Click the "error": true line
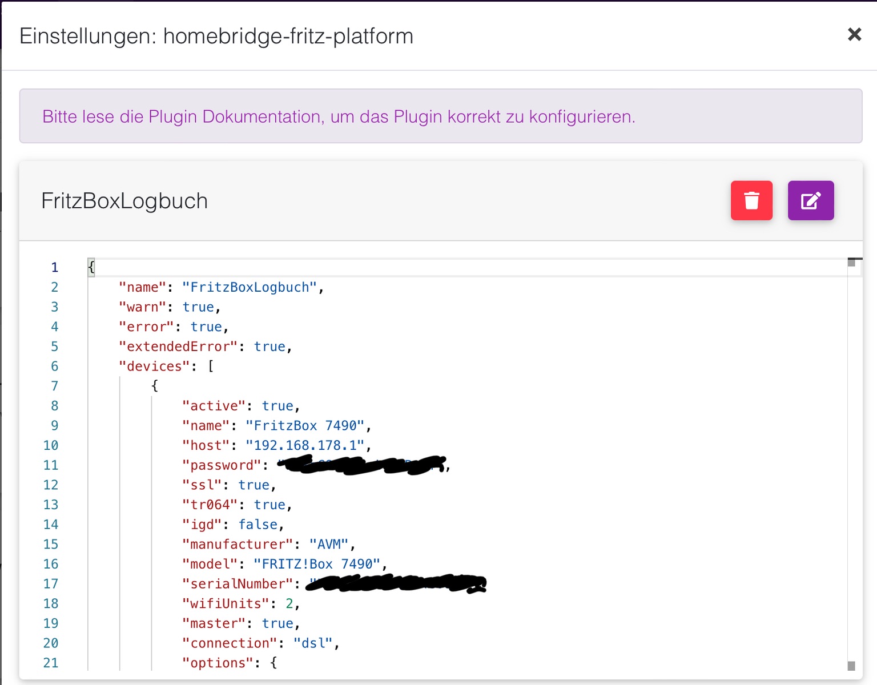 (174, 327)
